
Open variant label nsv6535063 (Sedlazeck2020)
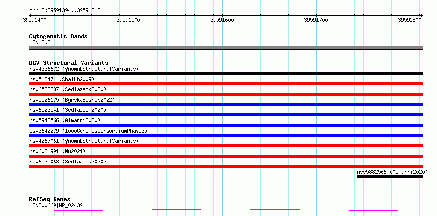pos(68,162)
